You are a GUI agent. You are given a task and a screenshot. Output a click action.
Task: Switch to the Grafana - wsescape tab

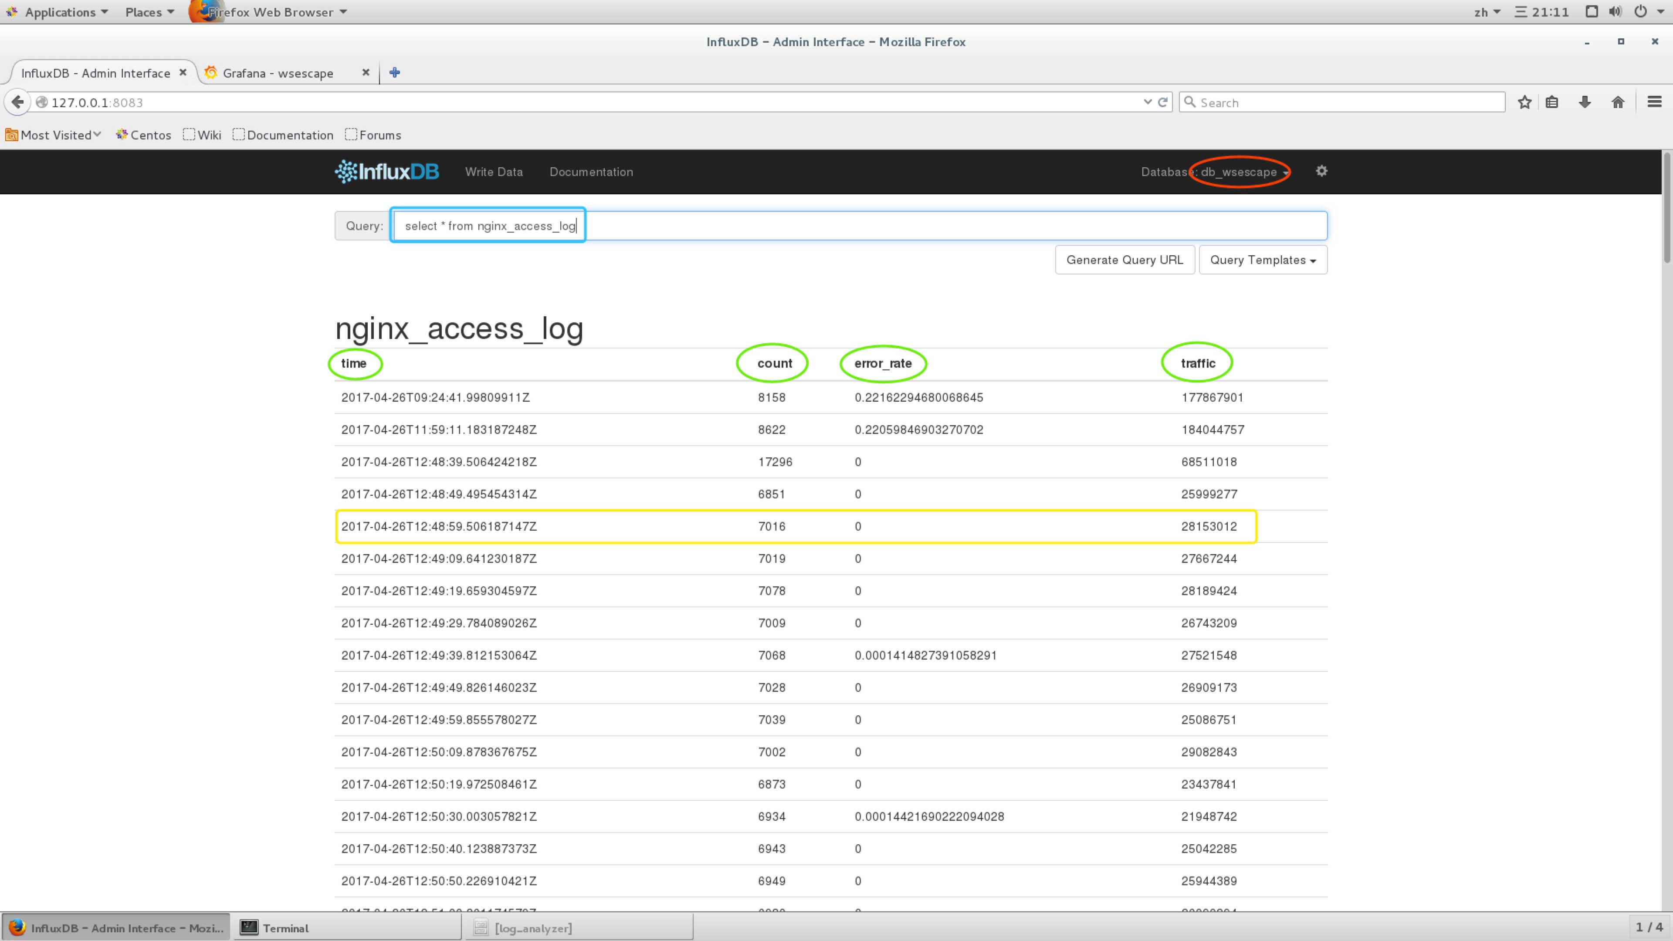[278, 73]
